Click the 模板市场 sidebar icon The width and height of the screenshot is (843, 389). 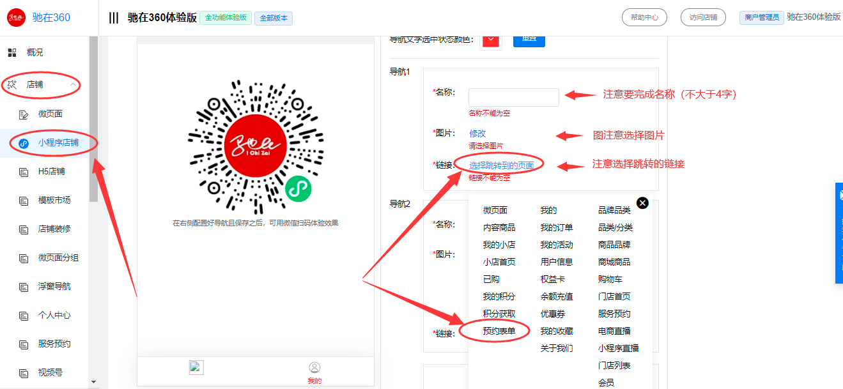pos(24,201)
